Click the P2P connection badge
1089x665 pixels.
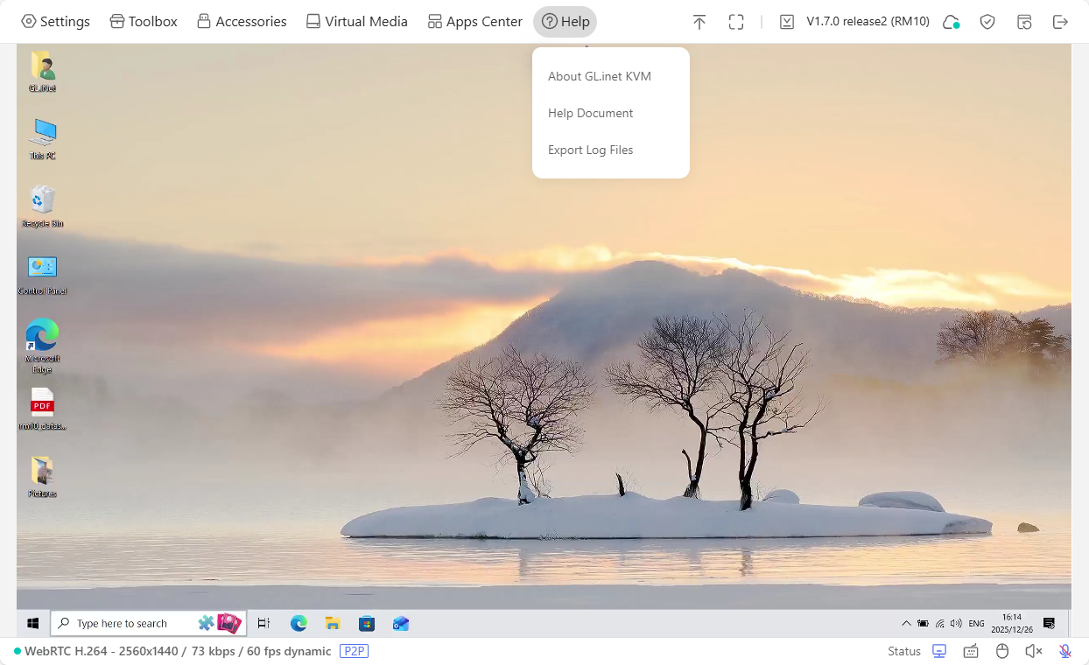coord(354,651)
